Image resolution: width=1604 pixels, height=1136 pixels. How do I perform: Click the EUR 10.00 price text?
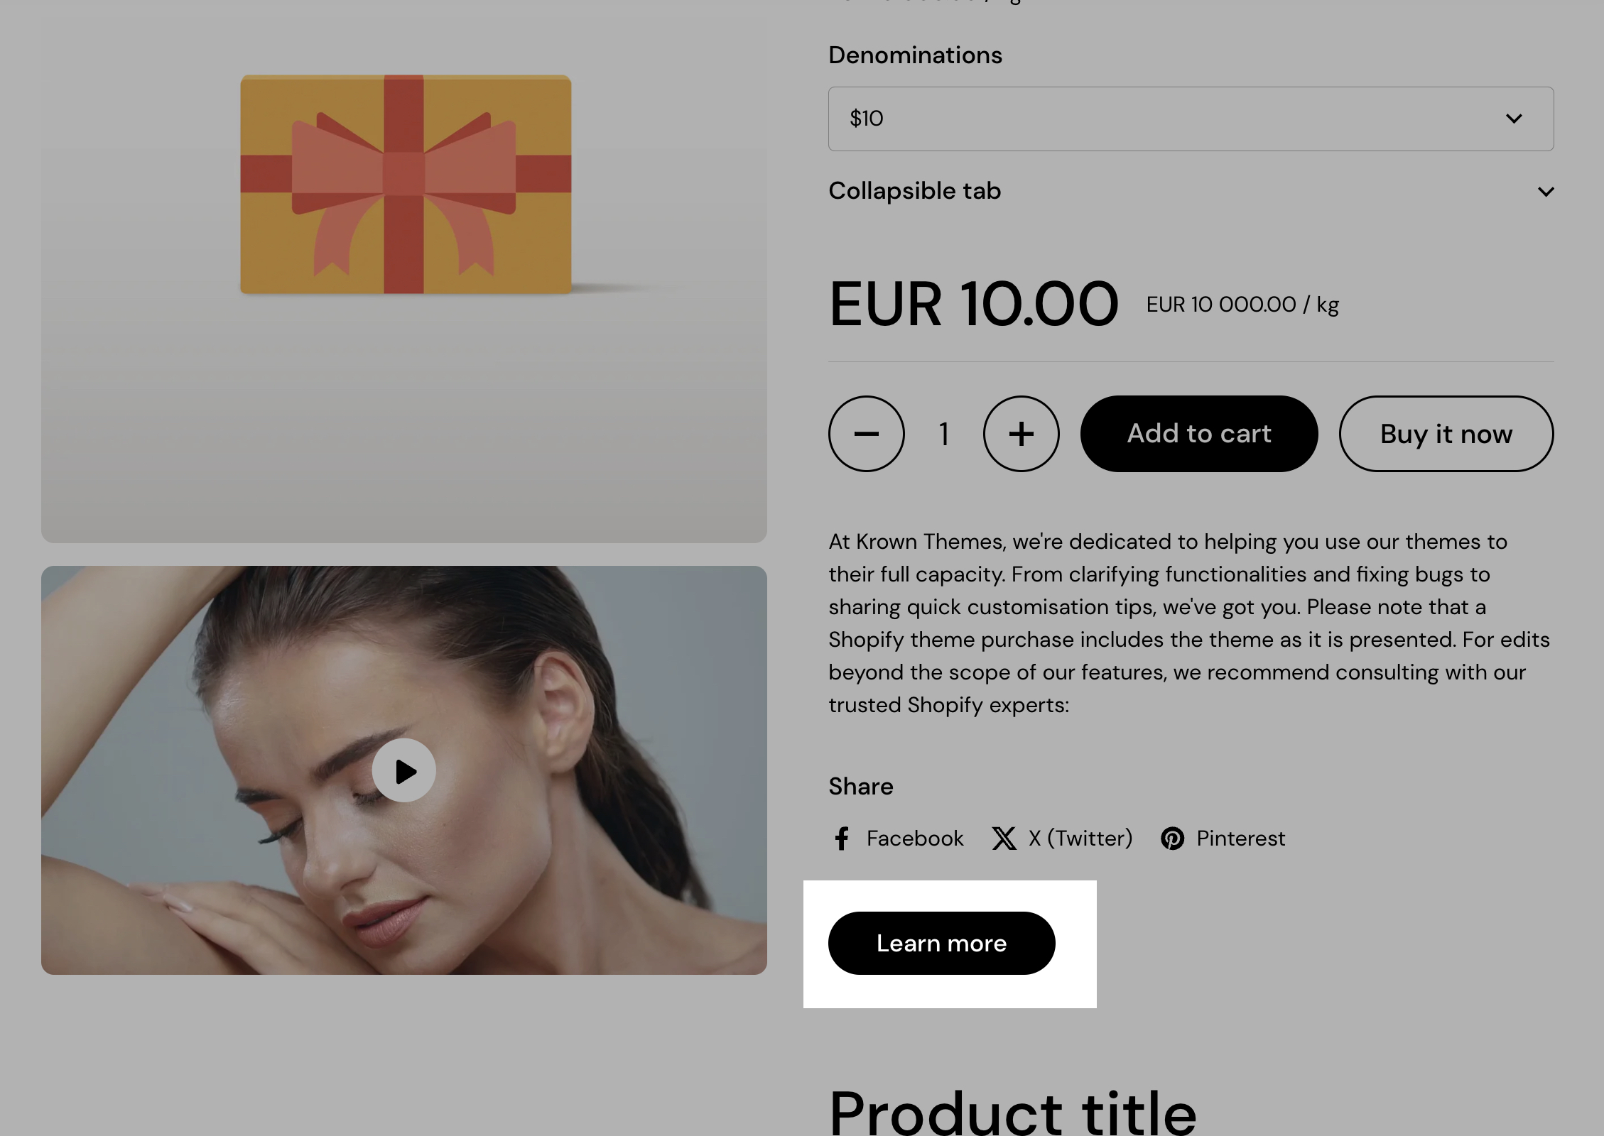pyautogui.click(x=973, y=304)
